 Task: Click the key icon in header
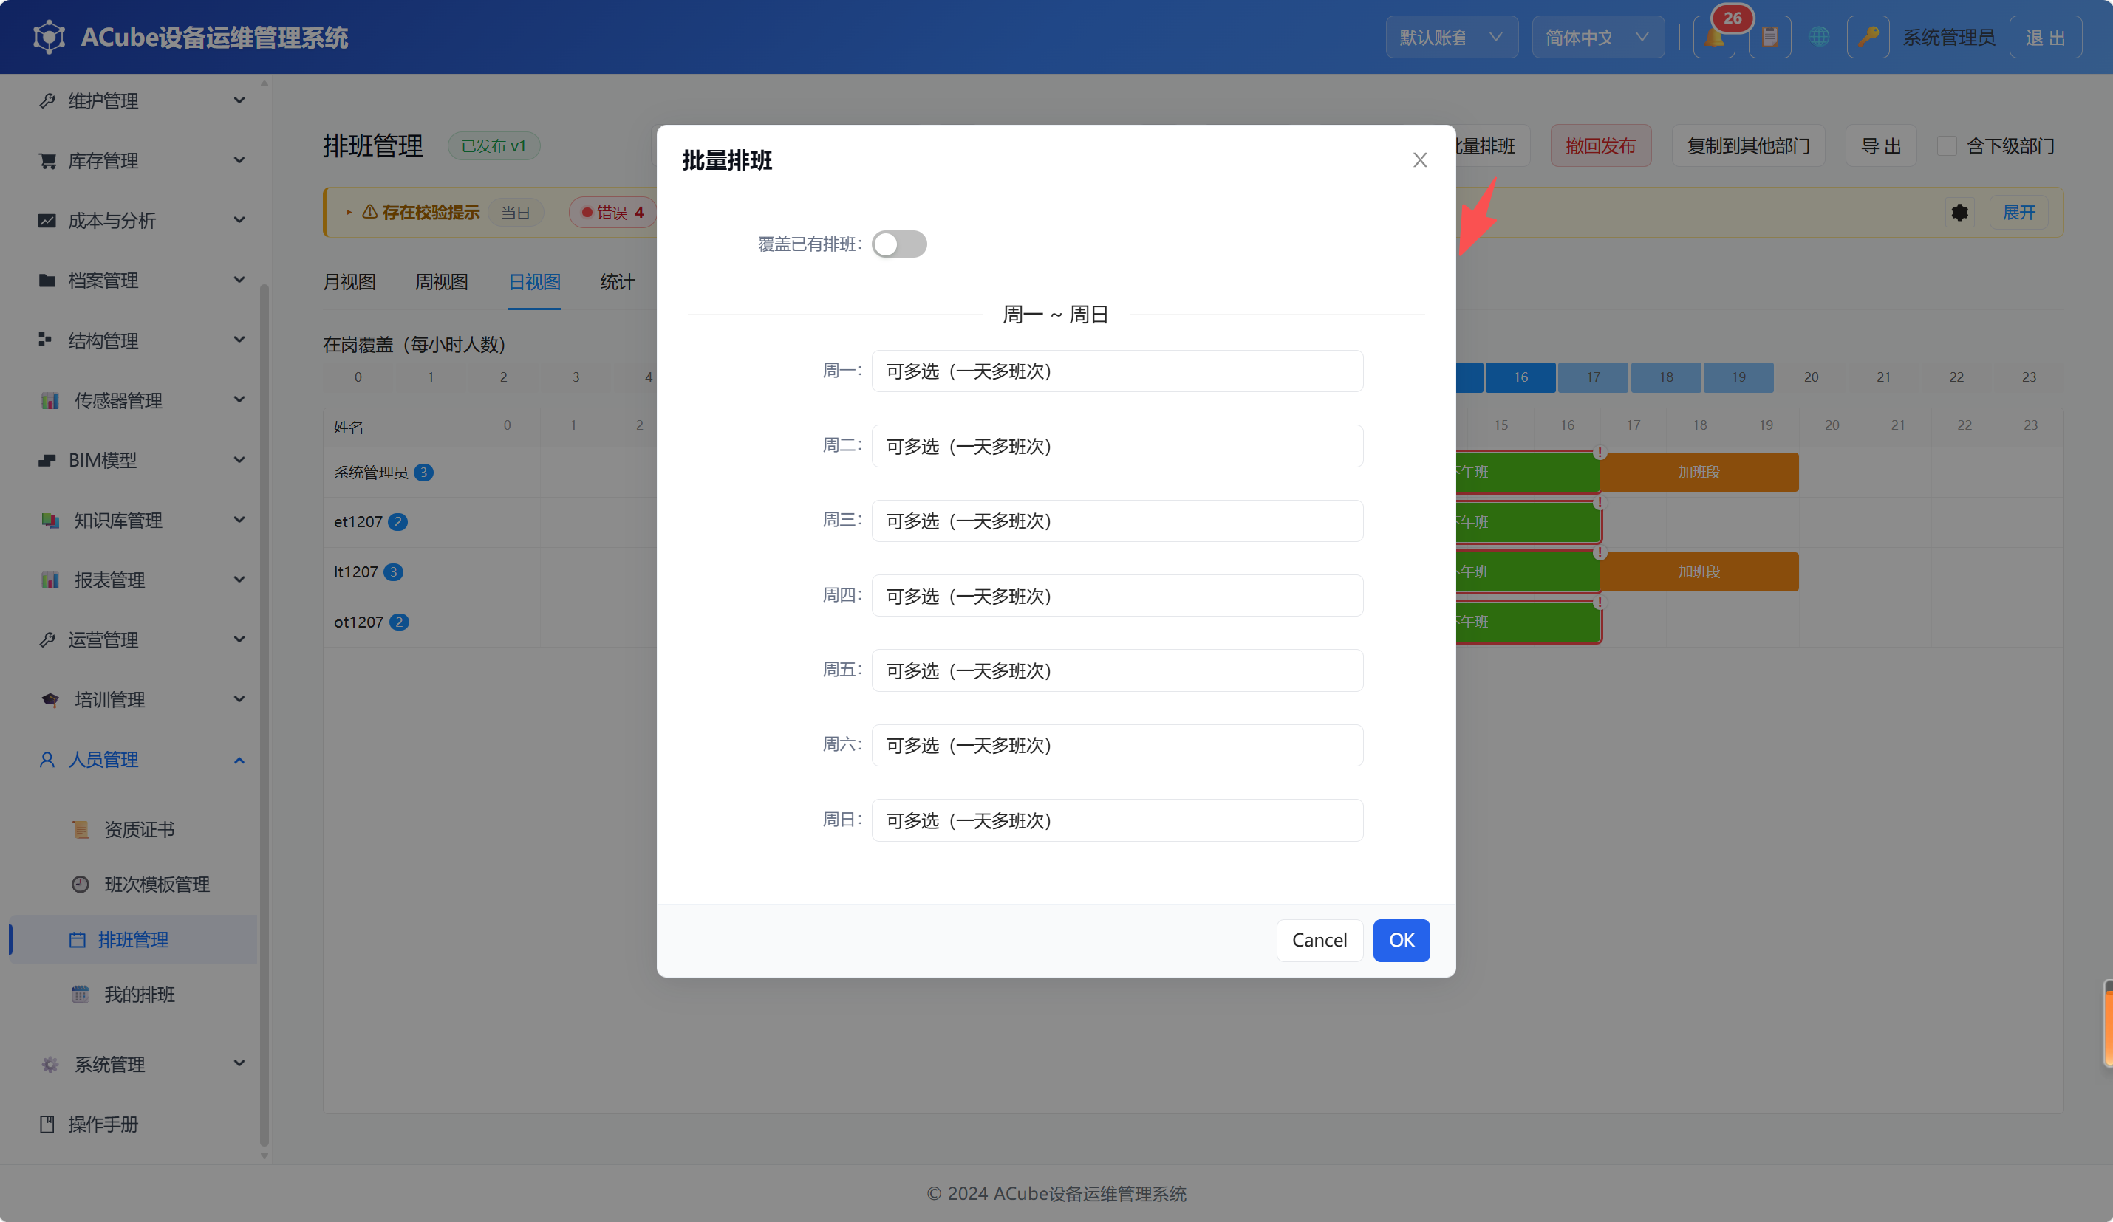click(x=1867, y=38)
